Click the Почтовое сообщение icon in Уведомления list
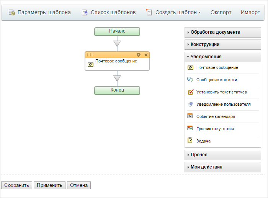 190,67
